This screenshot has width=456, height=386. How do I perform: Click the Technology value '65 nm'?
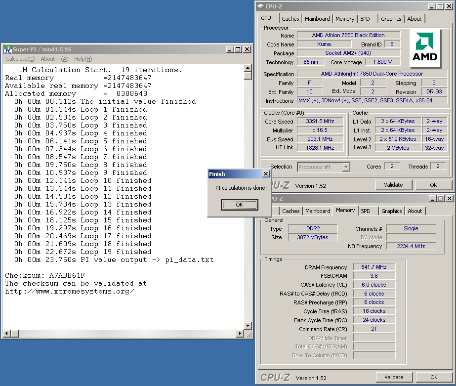tap(310, 62)
